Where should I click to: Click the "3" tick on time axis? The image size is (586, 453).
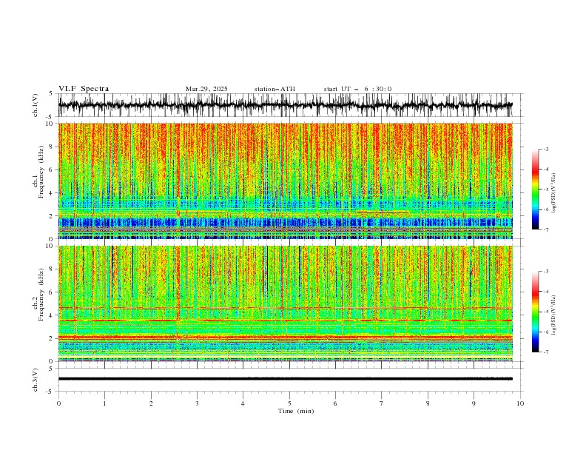197,403
